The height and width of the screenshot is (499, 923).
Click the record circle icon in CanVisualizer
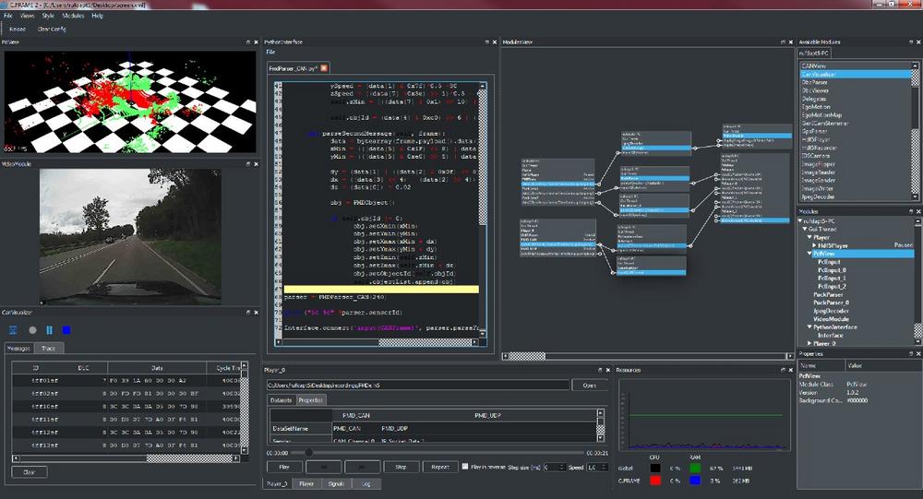pos(32,330)
